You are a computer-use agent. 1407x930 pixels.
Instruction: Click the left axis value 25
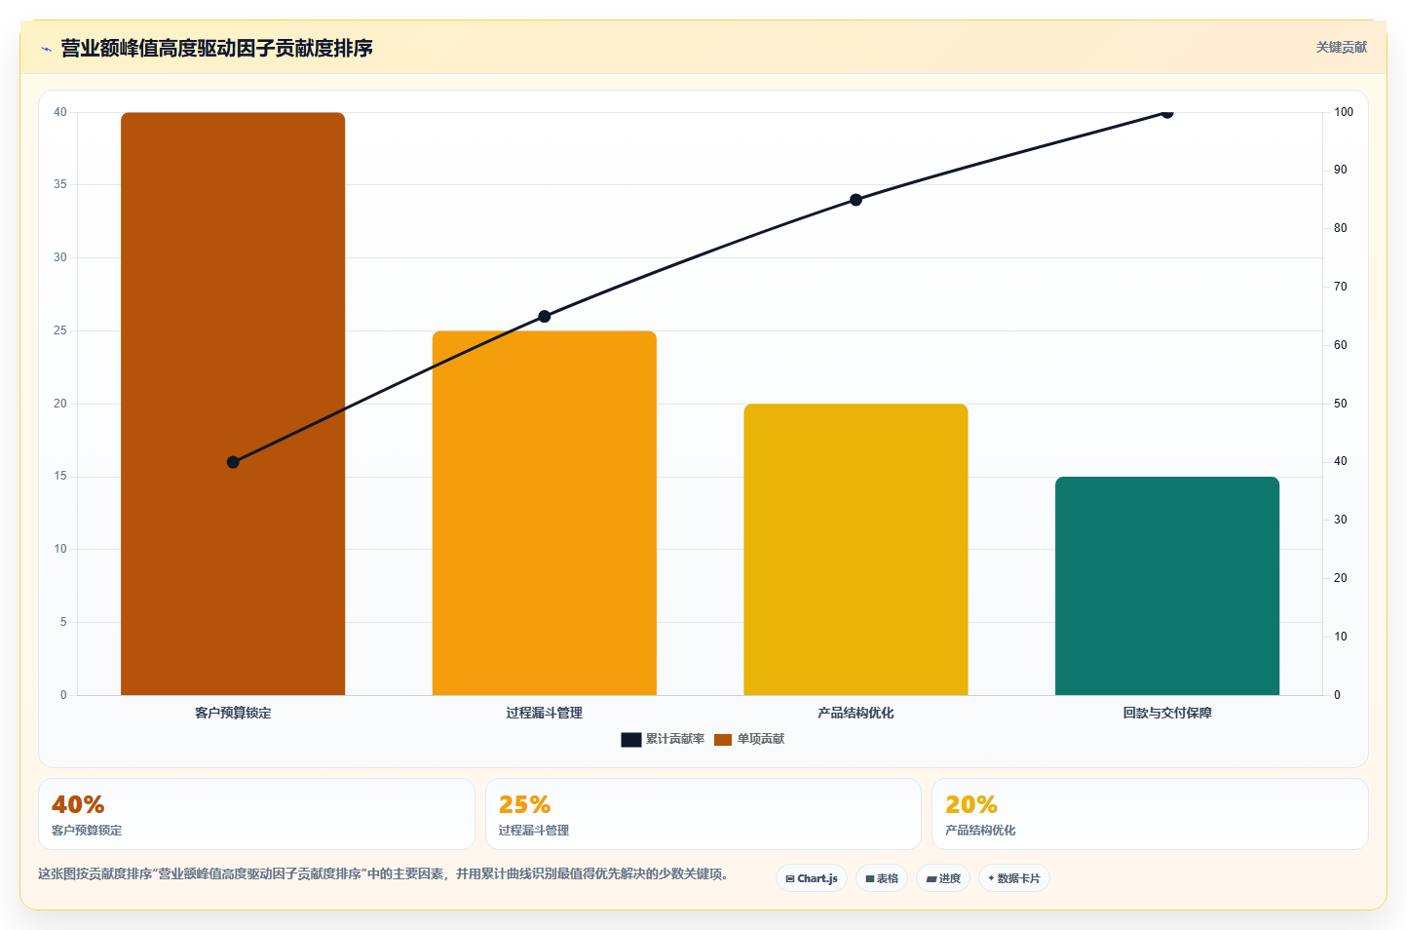(x=60, y=330)
